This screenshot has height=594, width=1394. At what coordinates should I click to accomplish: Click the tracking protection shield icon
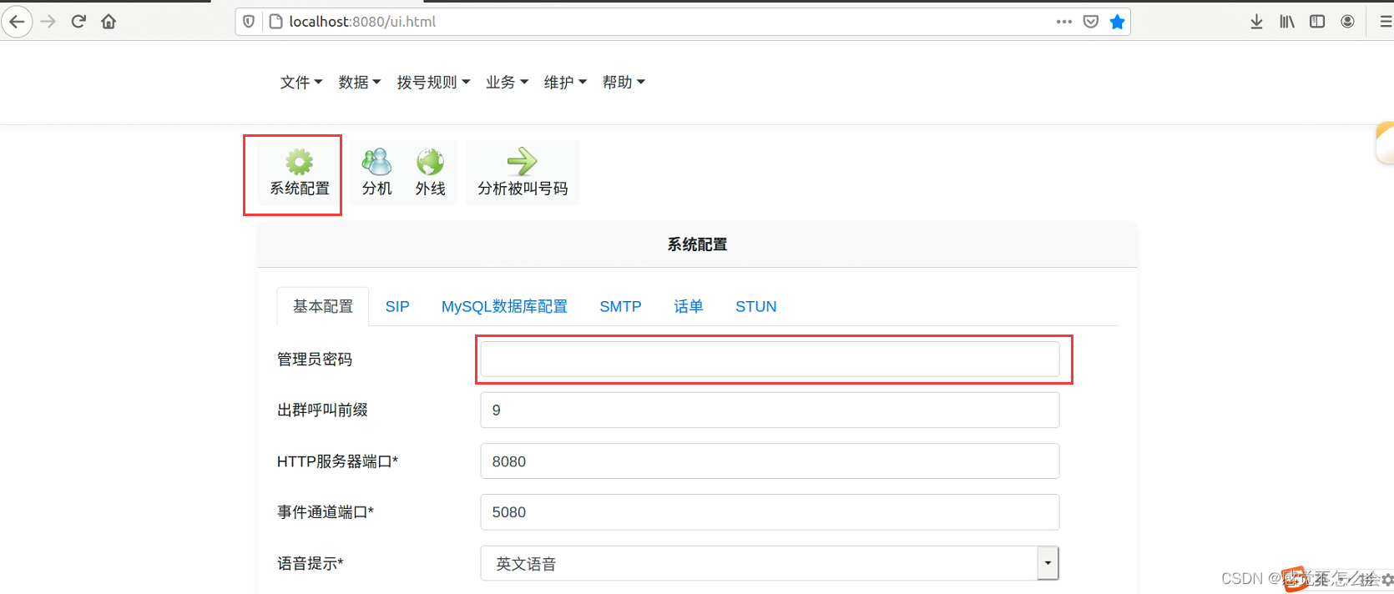(249, 22)
